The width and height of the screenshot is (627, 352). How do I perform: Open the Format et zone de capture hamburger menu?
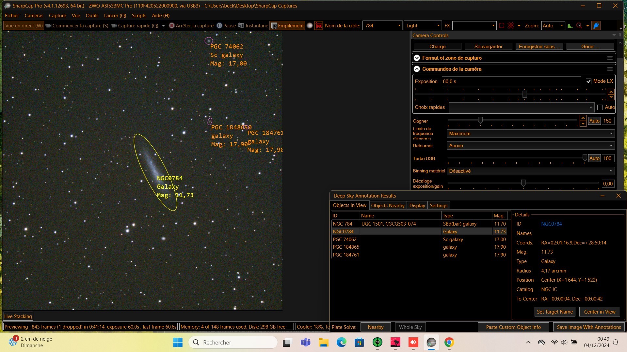tap(610, 58)
